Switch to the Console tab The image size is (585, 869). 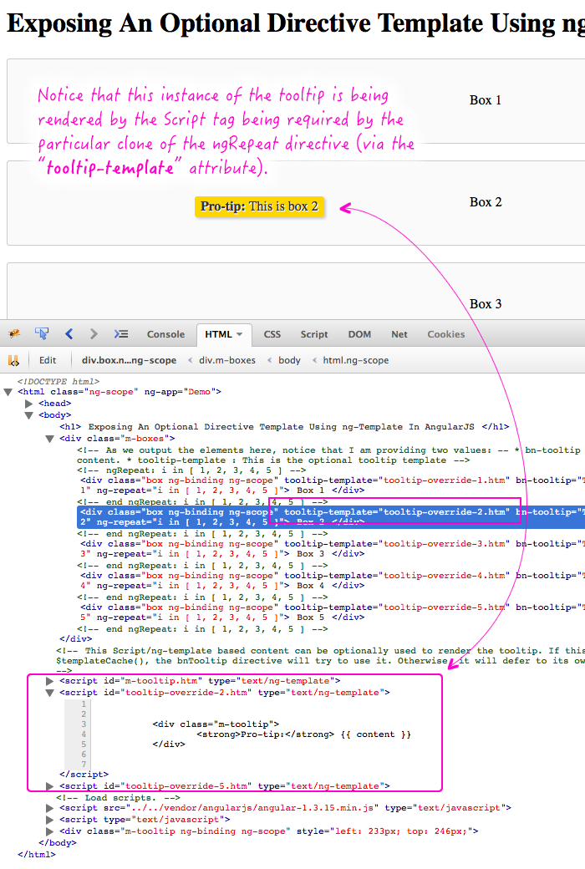tap(165, 334)
